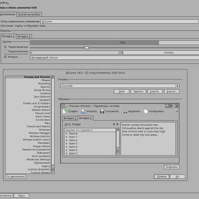Click the 70% progress bar
199x199 pixels.
tap(114, 43)
